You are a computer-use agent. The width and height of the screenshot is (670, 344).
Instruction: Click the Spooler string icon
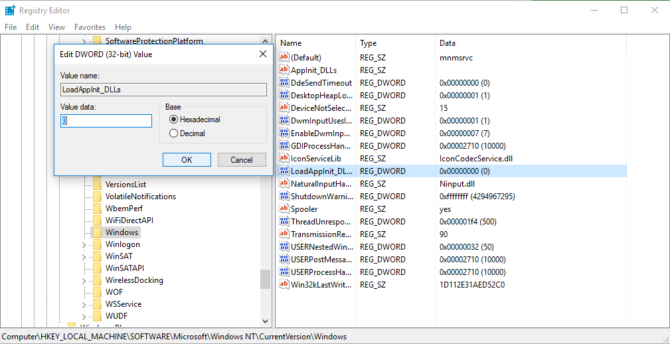pos(284,209)
